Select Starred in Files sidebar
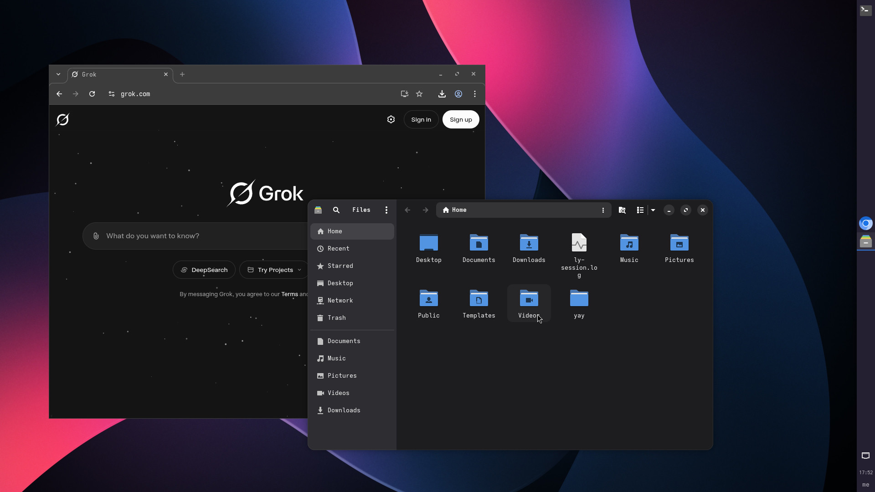This screenshot has height=492, width=875. 340,266
